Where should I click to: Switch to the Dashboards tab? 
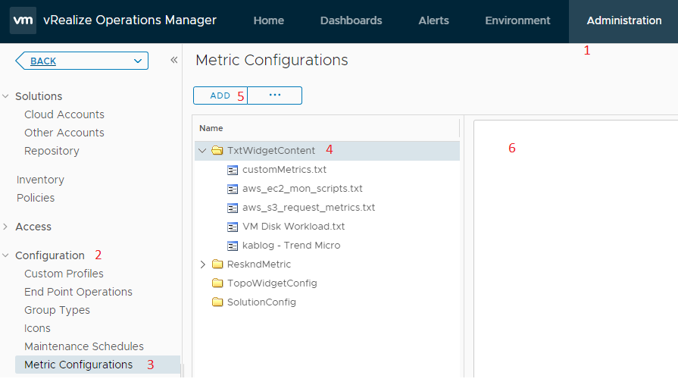[351, 21]
